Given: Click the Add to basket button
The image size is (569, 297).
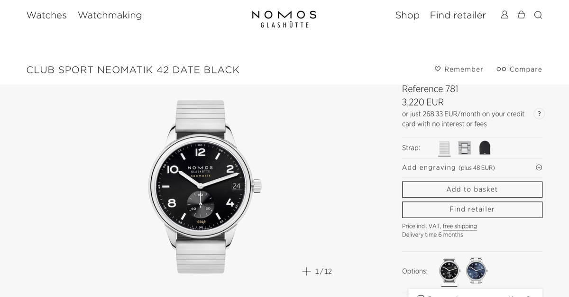Looking at the screenshot, I should point(472,189).
